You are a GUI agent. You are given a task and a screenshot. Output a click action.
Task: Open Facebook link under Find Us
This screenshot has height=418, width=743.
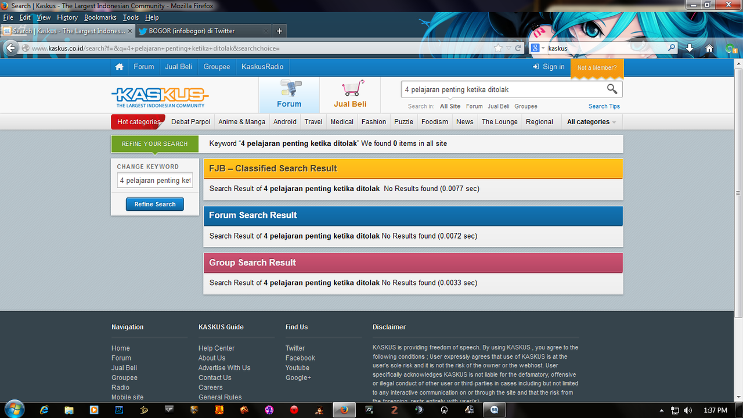[300, 358]
